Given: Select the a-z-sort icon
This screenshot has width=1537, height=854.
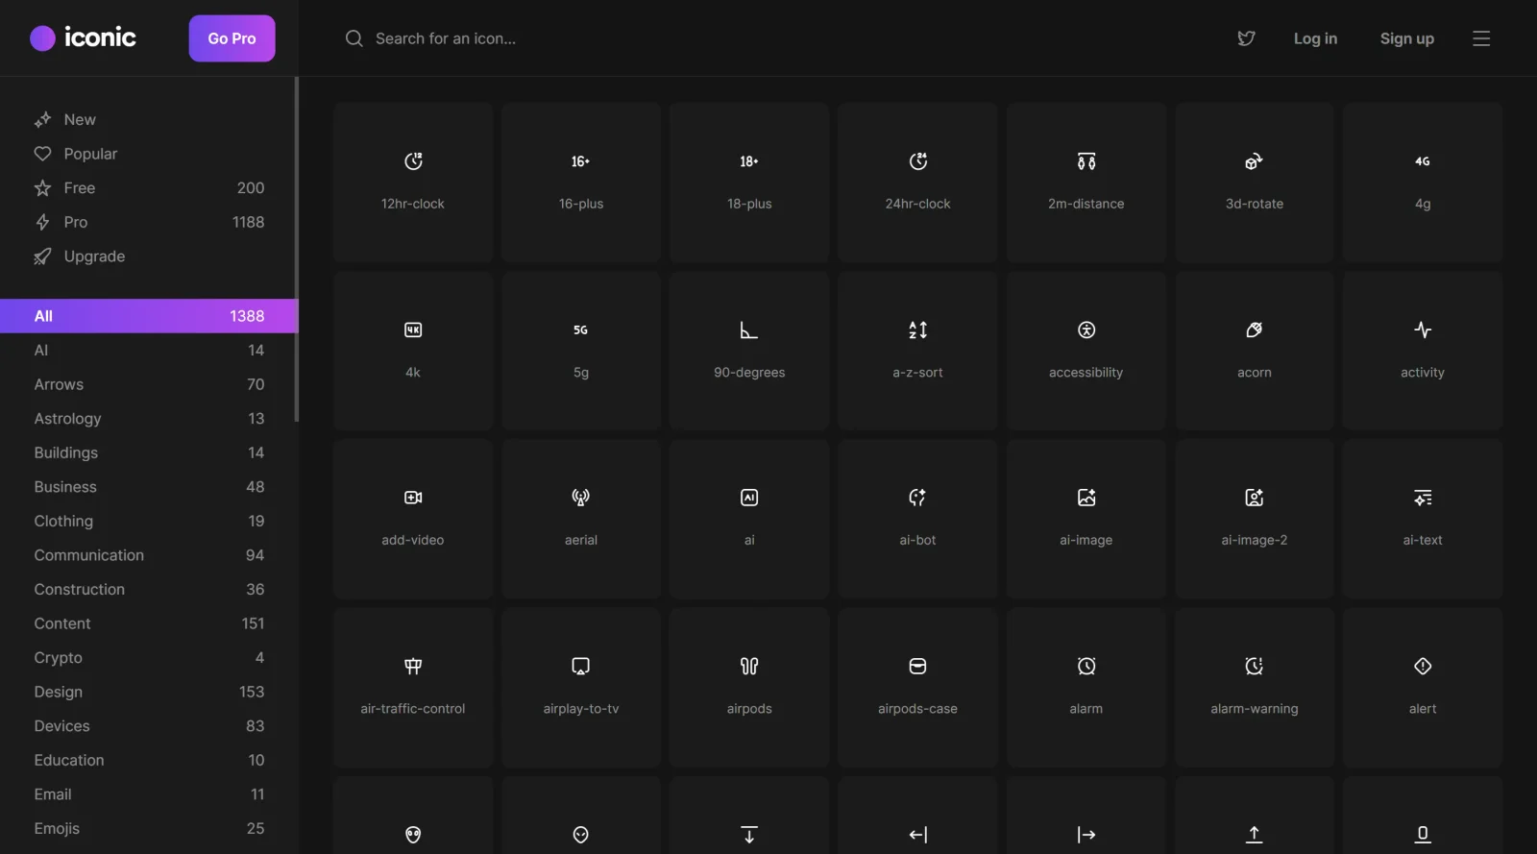Looking at the screenshot, I should tap(917, 351).
